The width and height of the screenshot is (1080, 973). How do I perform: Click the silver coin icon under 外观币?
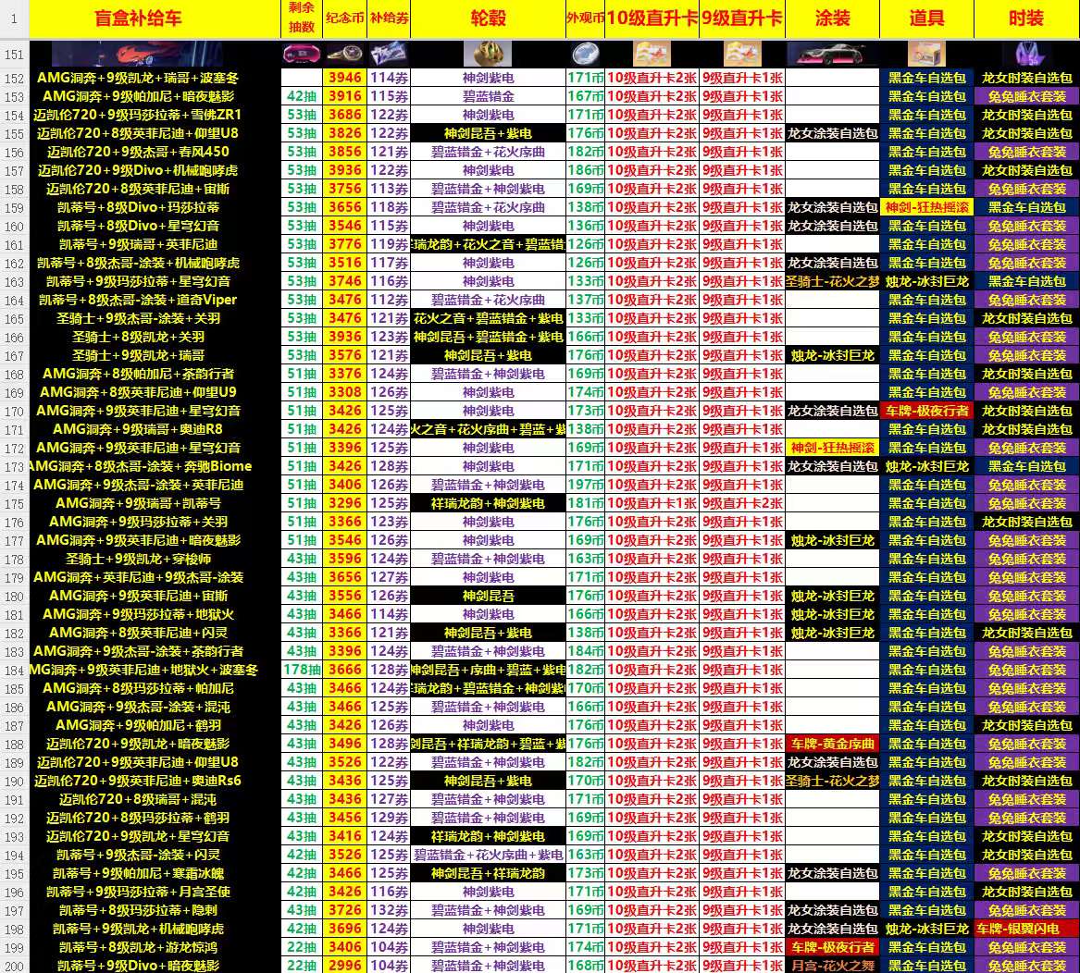click(x=585, y=55)
